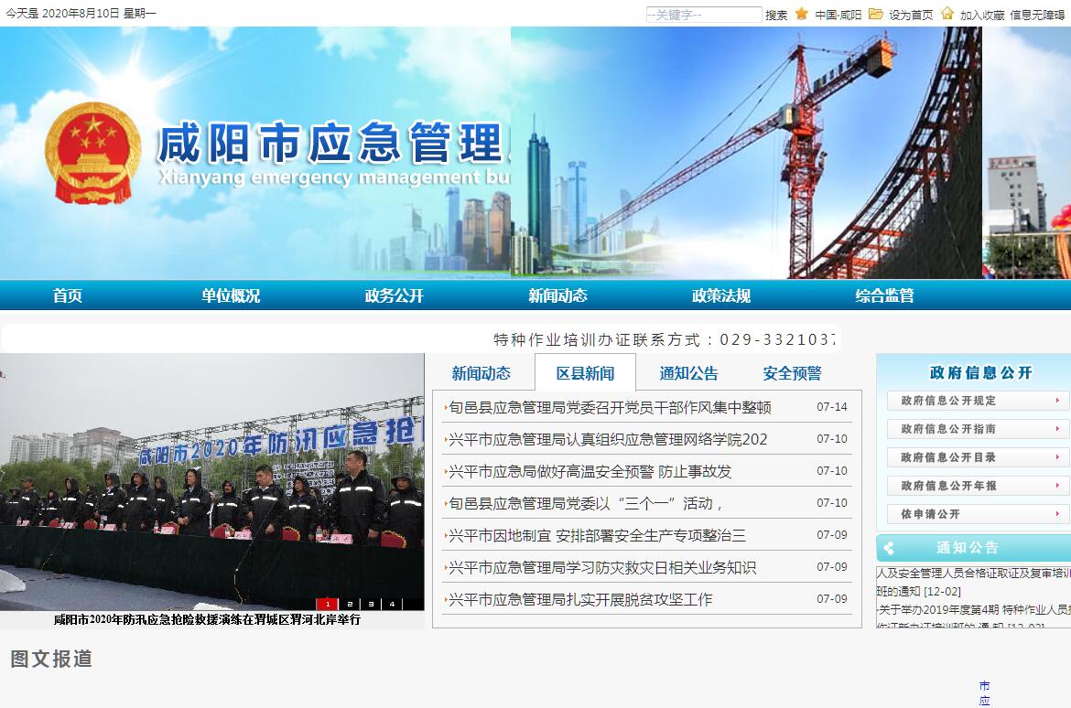Open the 中国·咸阳 link
The image size is (1071, 708).
pyautogui.click(x=838, y=15)
